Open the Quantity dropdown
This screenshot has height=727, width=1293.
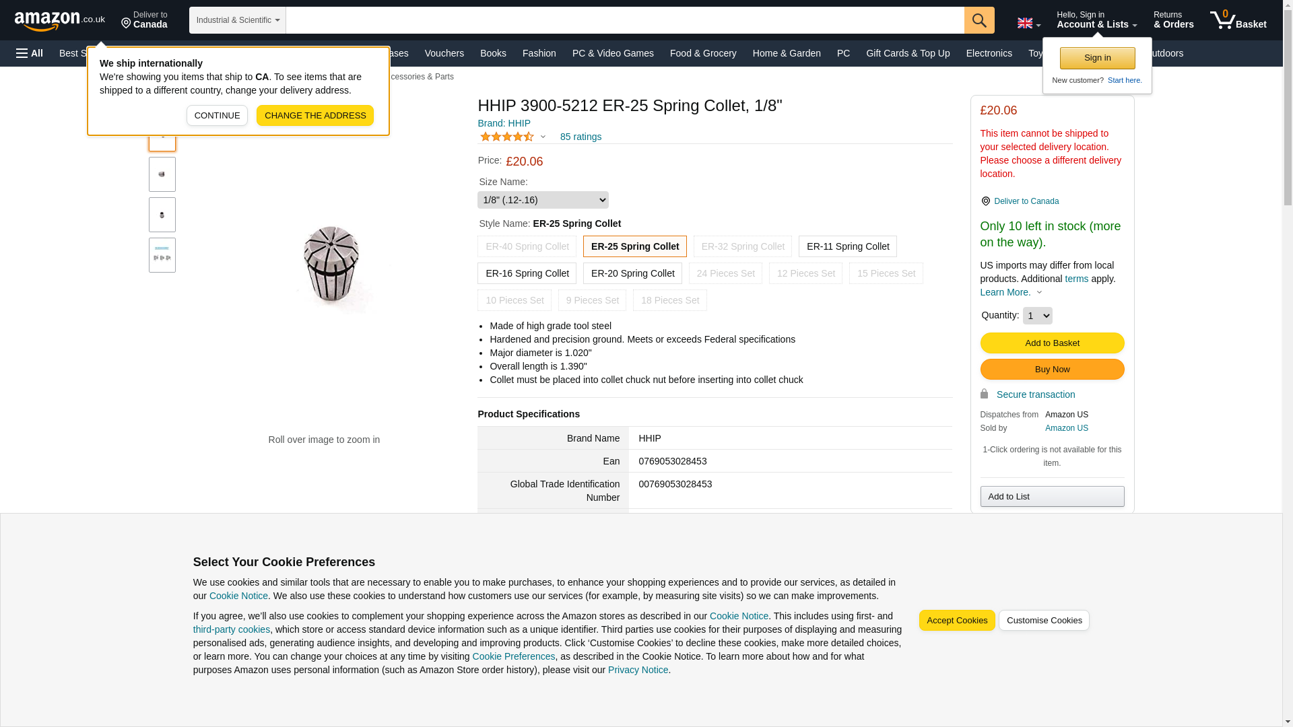(1037, 316)
